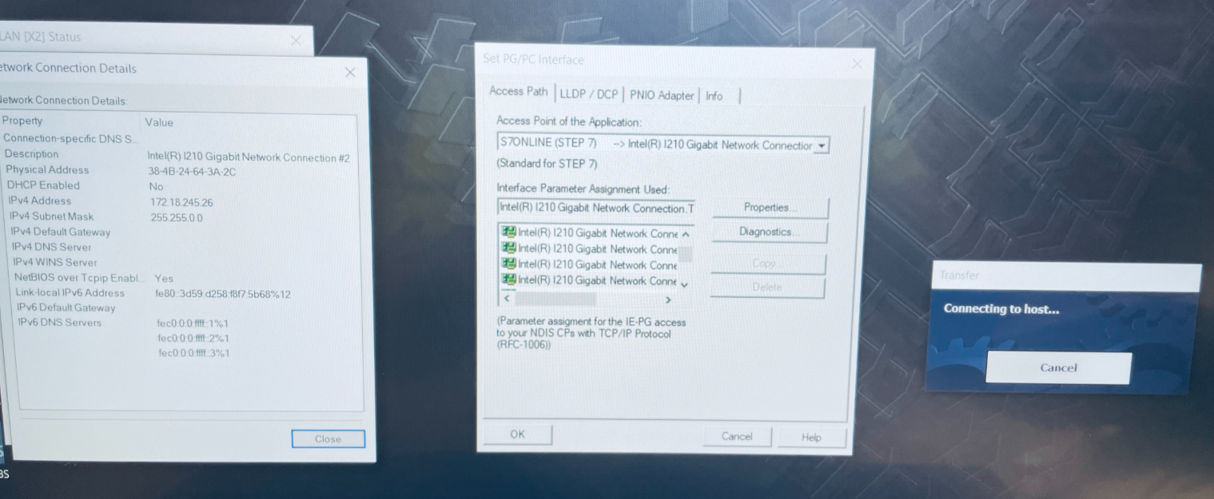
Task: Click the greyed-out Delete button
Action: point(767,287)
